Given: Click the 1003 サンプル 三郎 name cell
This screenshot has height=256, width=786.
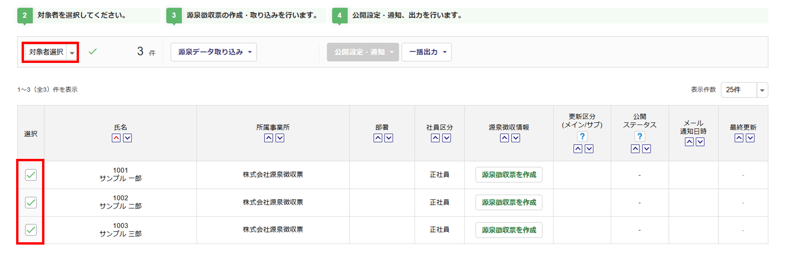Looking at the screenshot, I should pyautogui.click(x=121, y=230).
